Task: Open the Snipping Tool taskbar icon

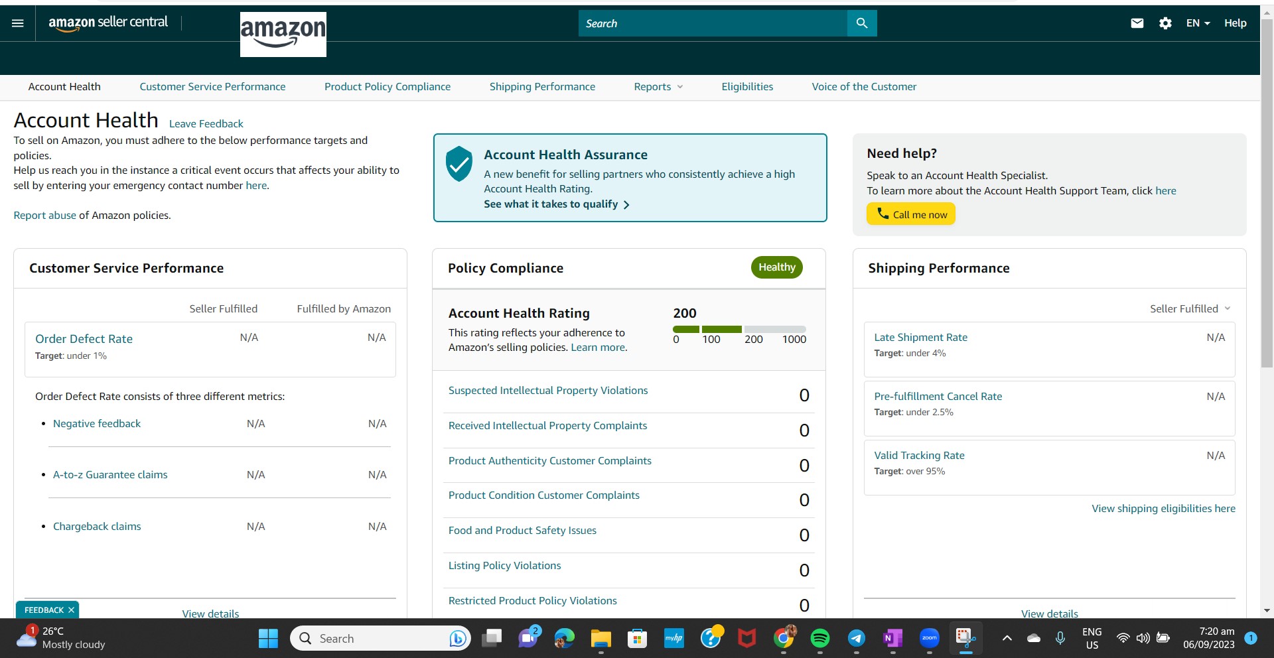Action: tap(966, 639)
